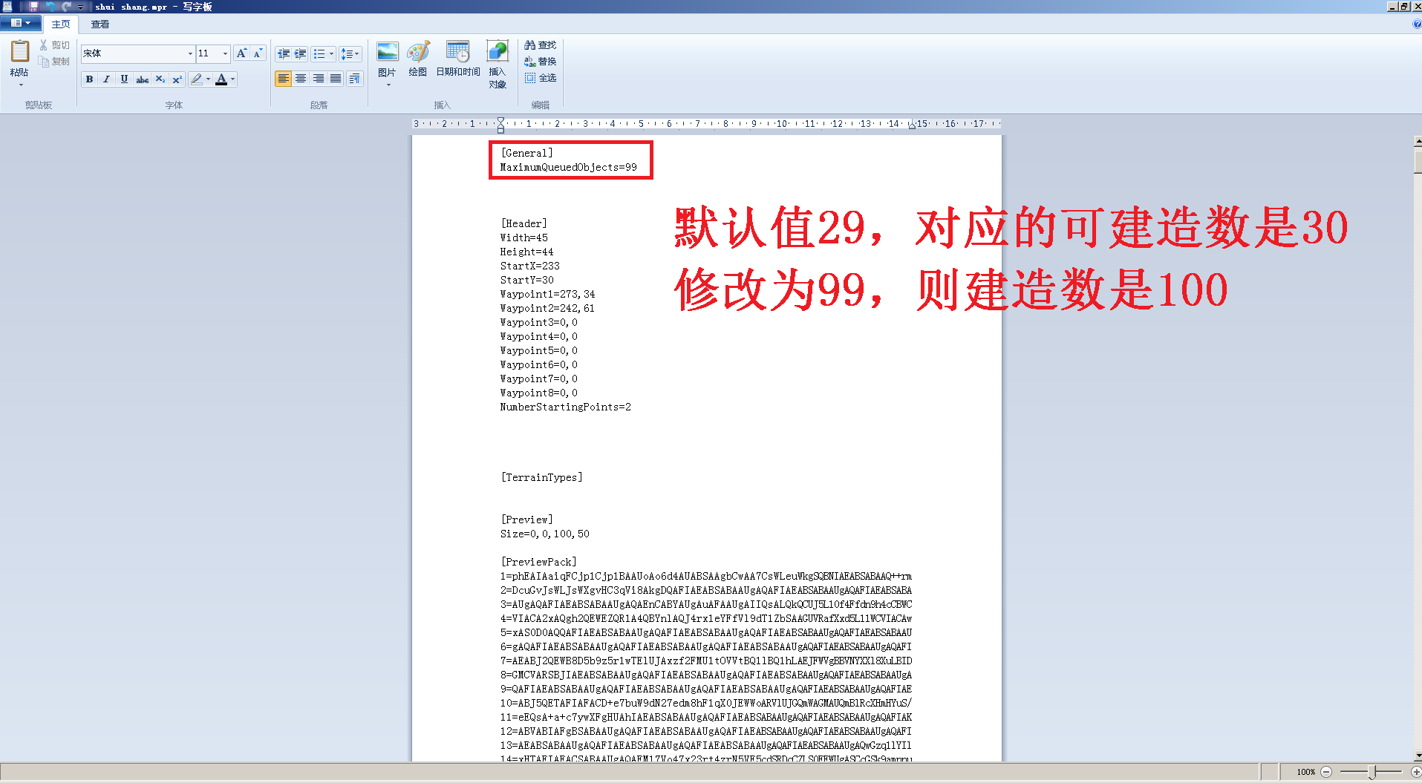Click the line "Size=0,0,100,50"

pyautogui.click(x=545, y=534)
